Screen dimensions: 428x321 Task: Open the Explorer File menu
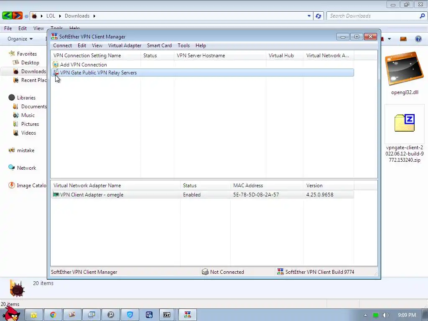(x=8, y=28)
